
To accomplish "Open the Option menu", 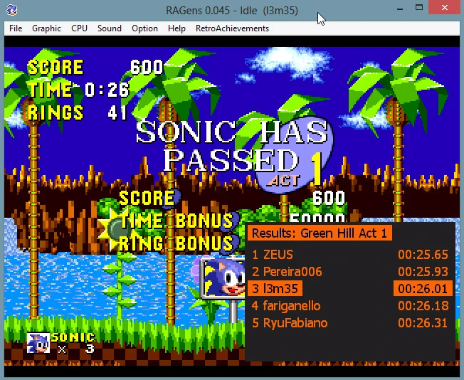I will pyautogui.click(x=144, y=28).
